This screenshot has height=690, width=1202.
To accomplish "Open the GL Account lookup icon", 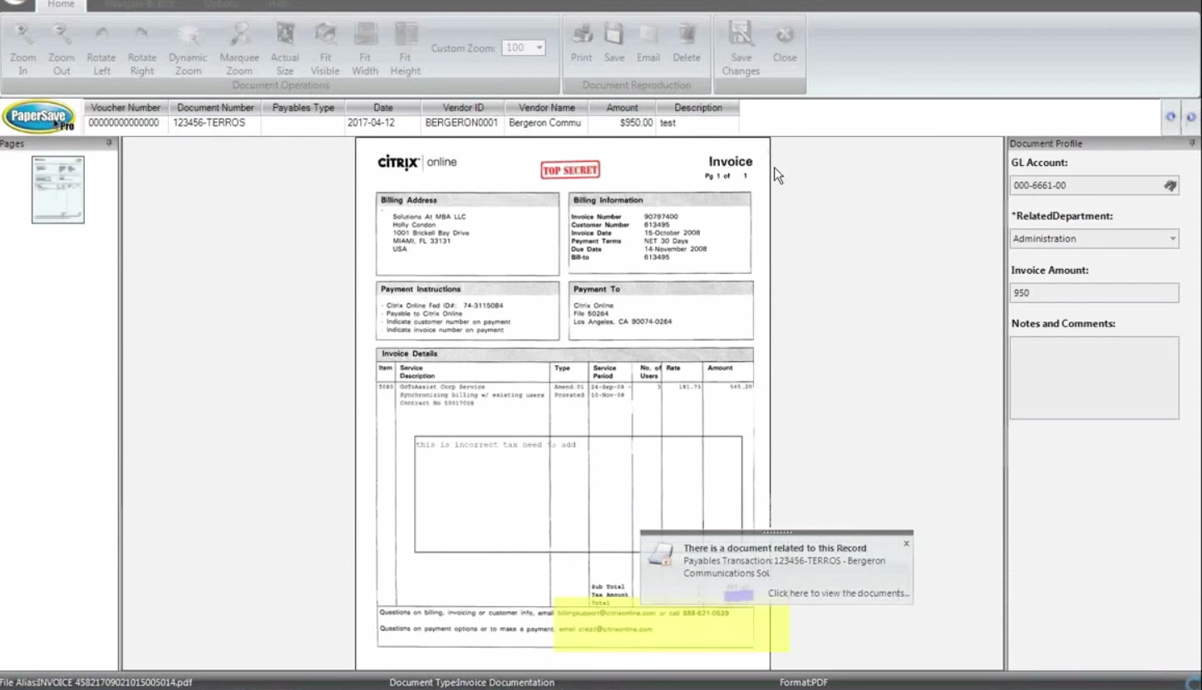I will (1170, 186).
